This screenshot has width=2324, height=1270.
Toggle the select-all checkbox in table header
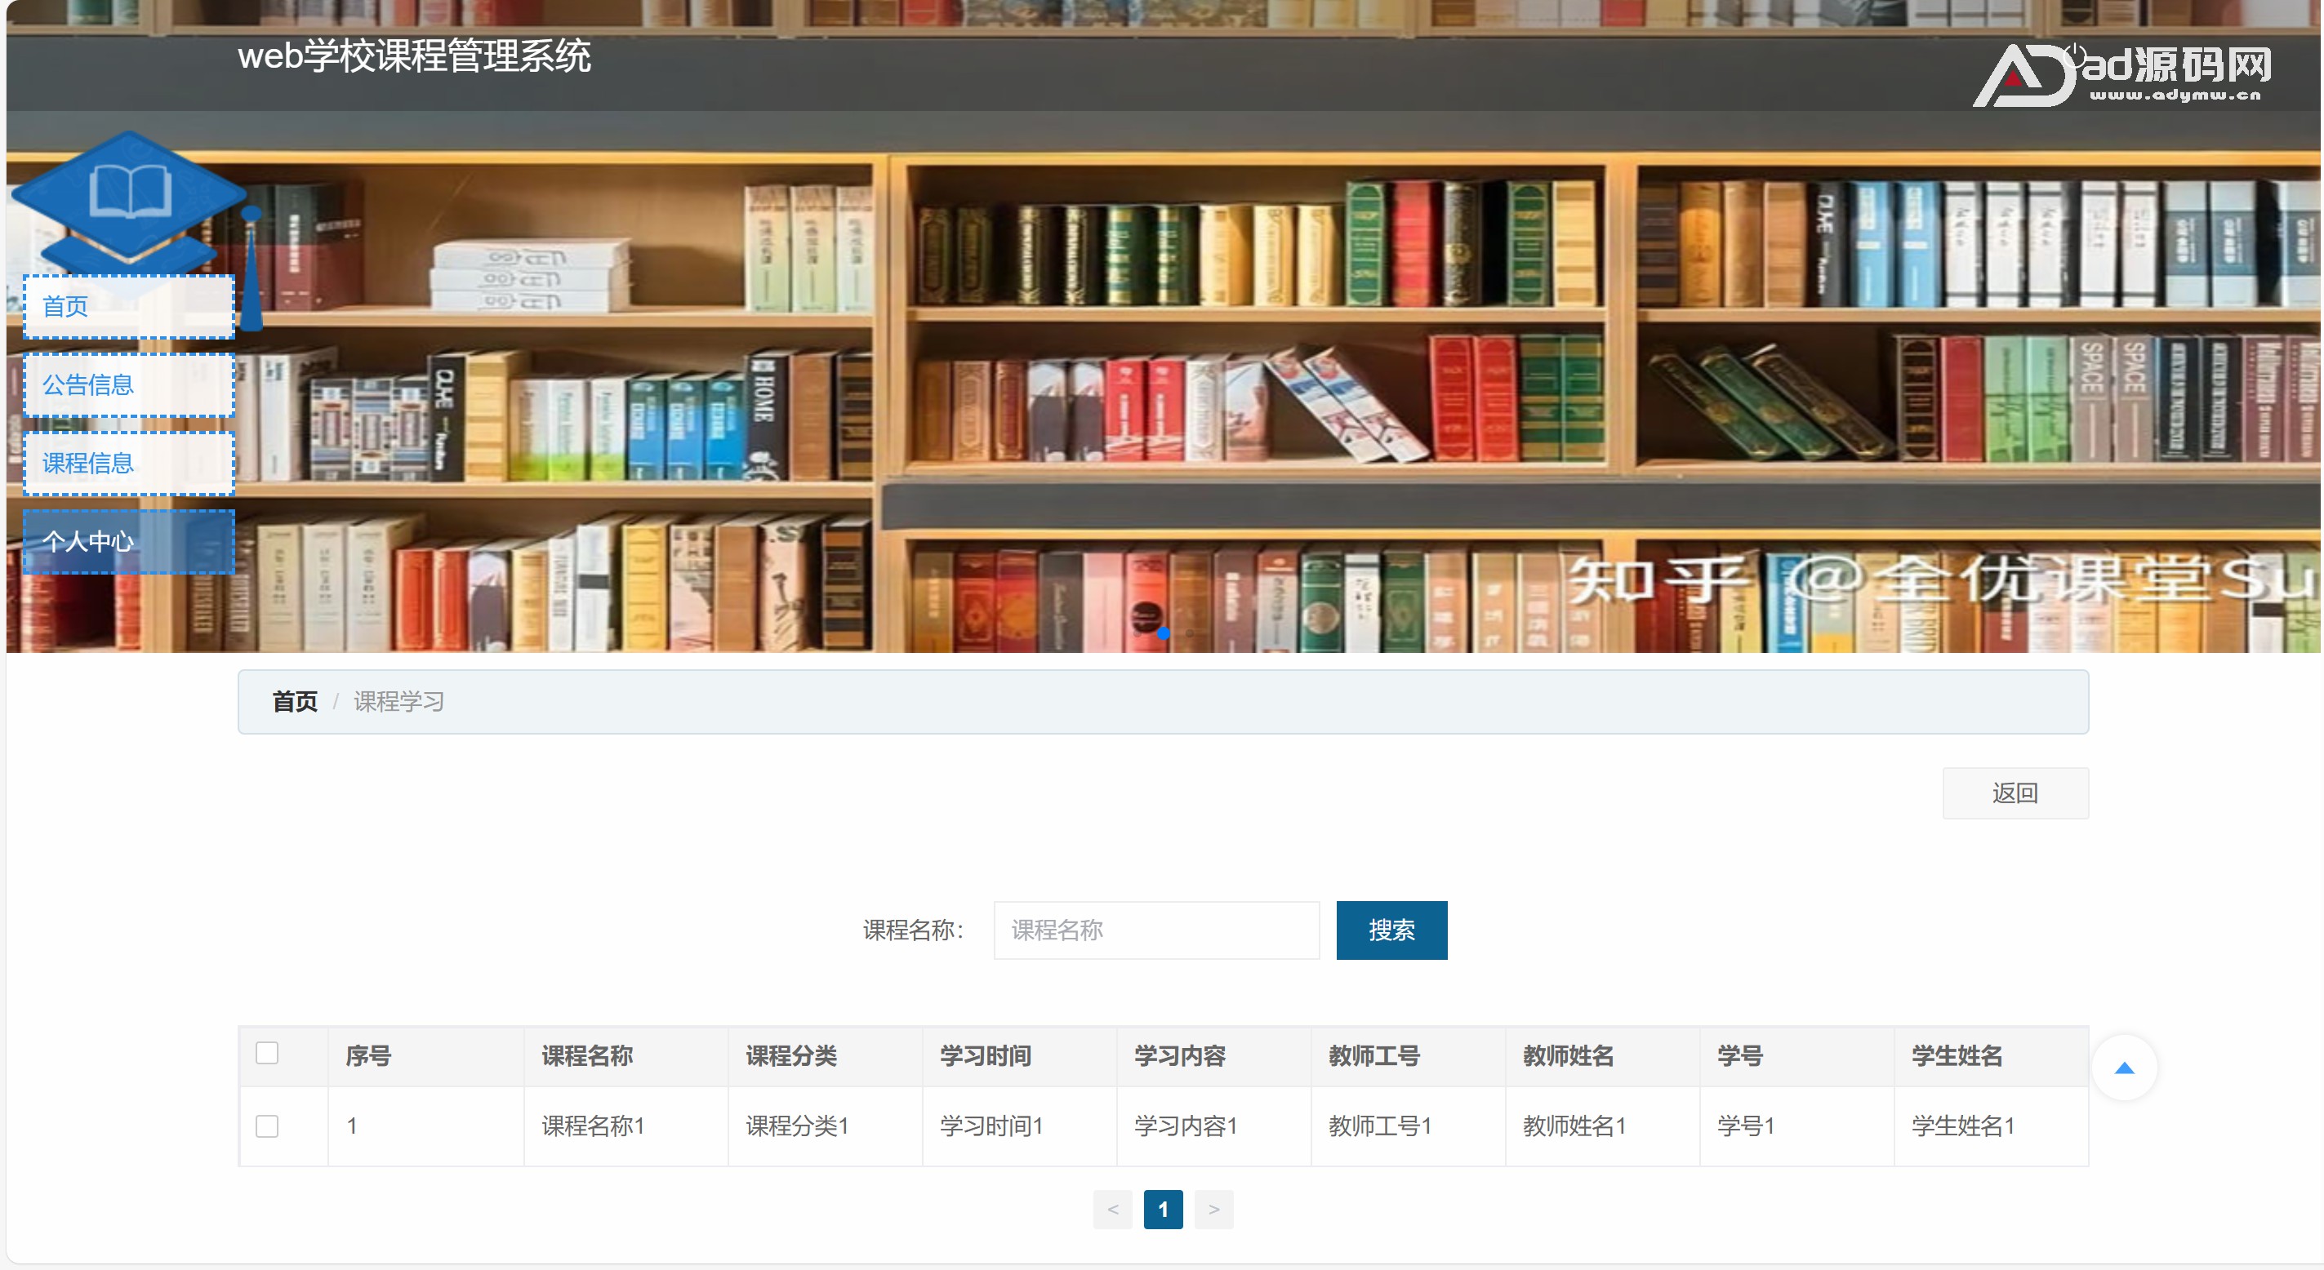click(267, 1053)
